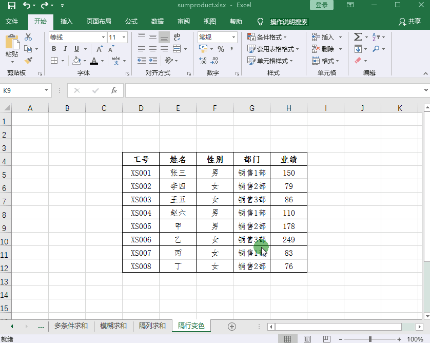Expand the formula bar chevron

click(426, 90)
